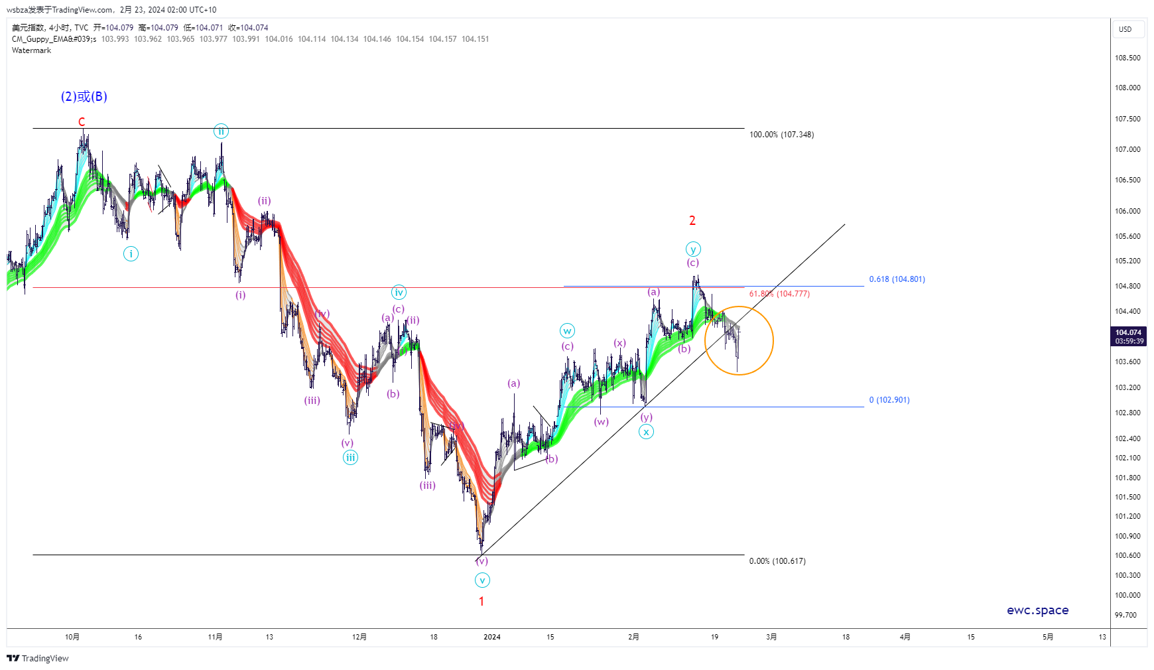Click the blue 0 (102.901) level label
The width and height of the screenshot is (1154, 670).
[889, 400]
